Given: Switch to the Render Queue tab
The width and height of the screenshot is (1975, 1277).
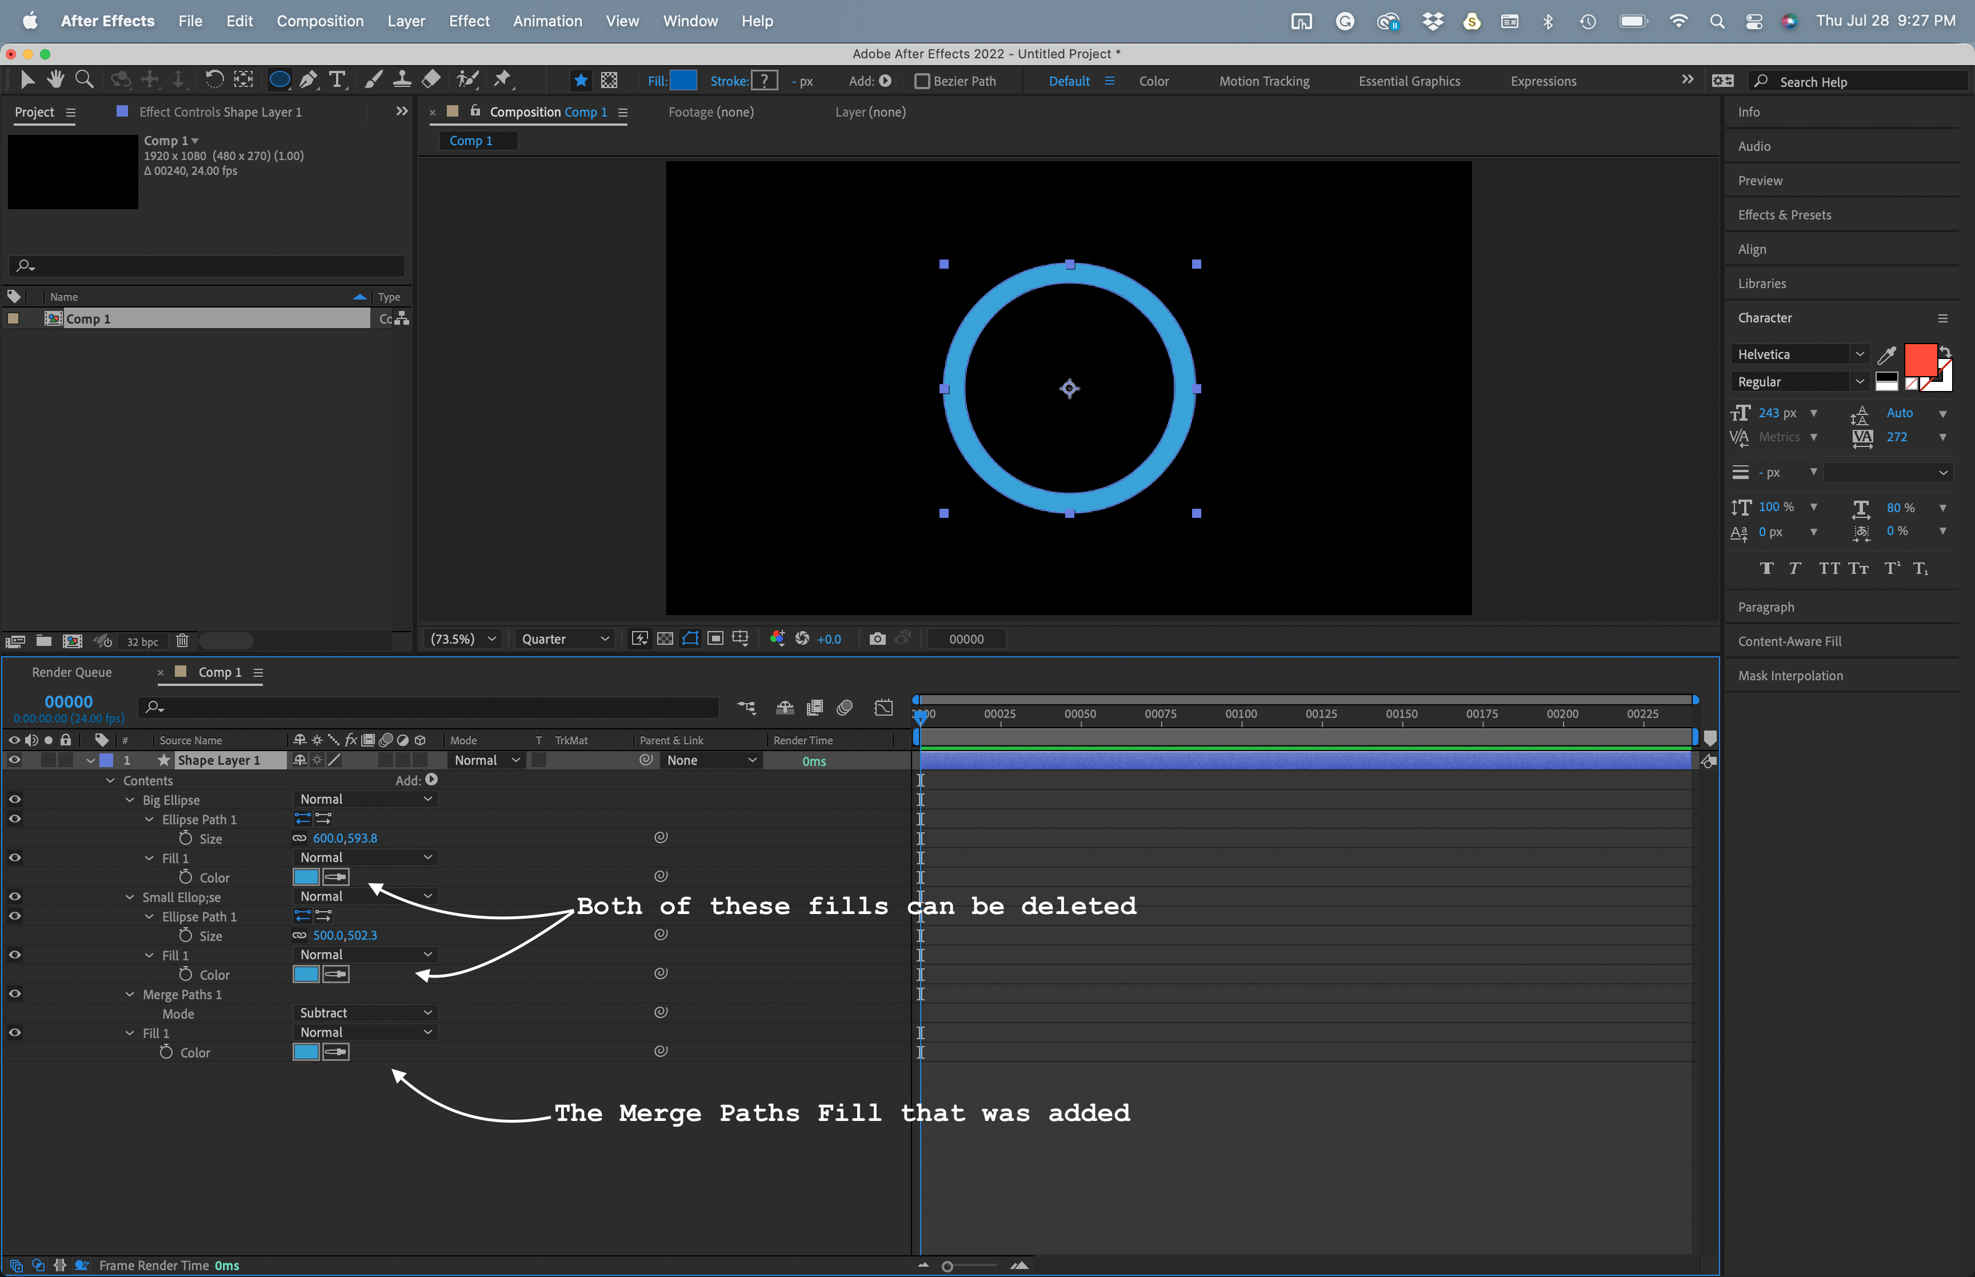Looking at the screenshot, I should pyautogui.click(x=71, y=672).
